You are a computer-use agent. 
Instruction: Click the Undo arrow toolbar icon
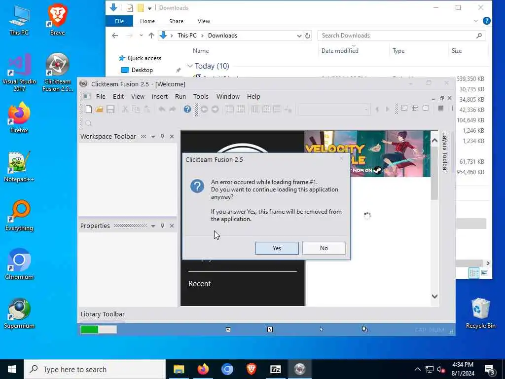pyautogui.click(x=162, y=109)
